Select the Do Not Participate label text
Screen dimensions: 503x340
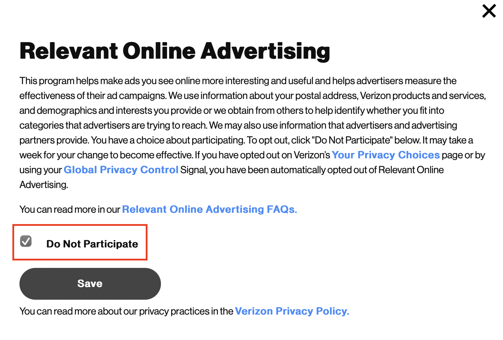(x=92, y=244)
